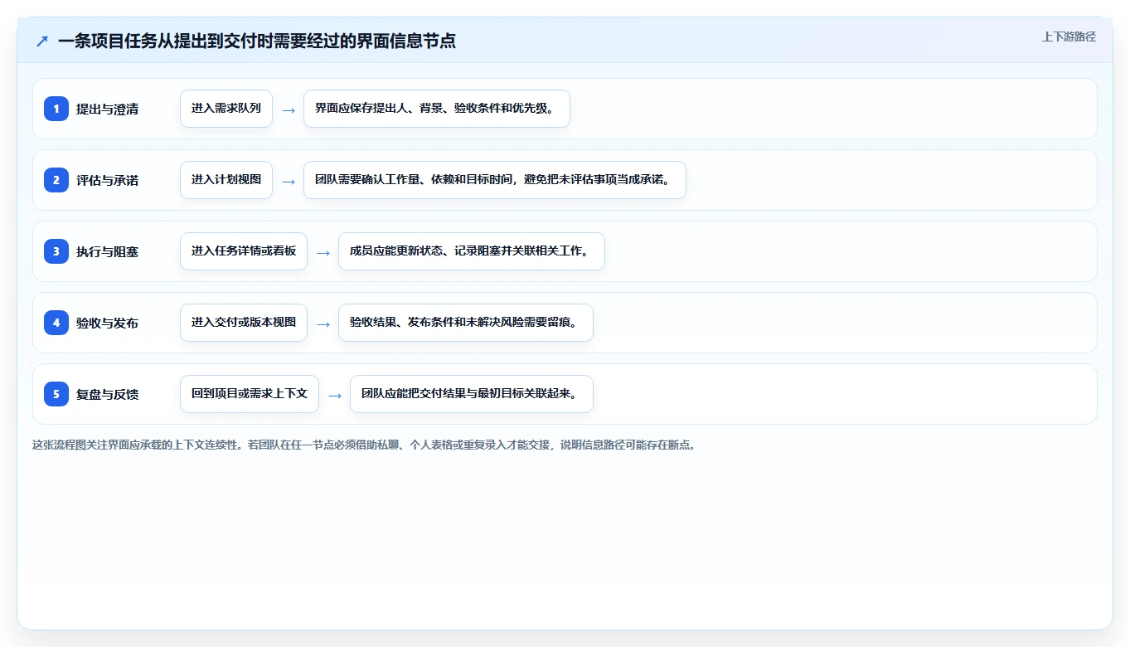Click the arrow after 回到项目或需求上下文

pos(335,395)
